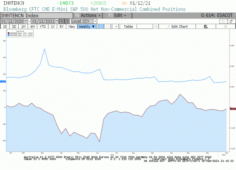Image resolution: width=236 pixels, height=170 pixels.
Task: Click the redo arrow icon
Action: point(231,21)
